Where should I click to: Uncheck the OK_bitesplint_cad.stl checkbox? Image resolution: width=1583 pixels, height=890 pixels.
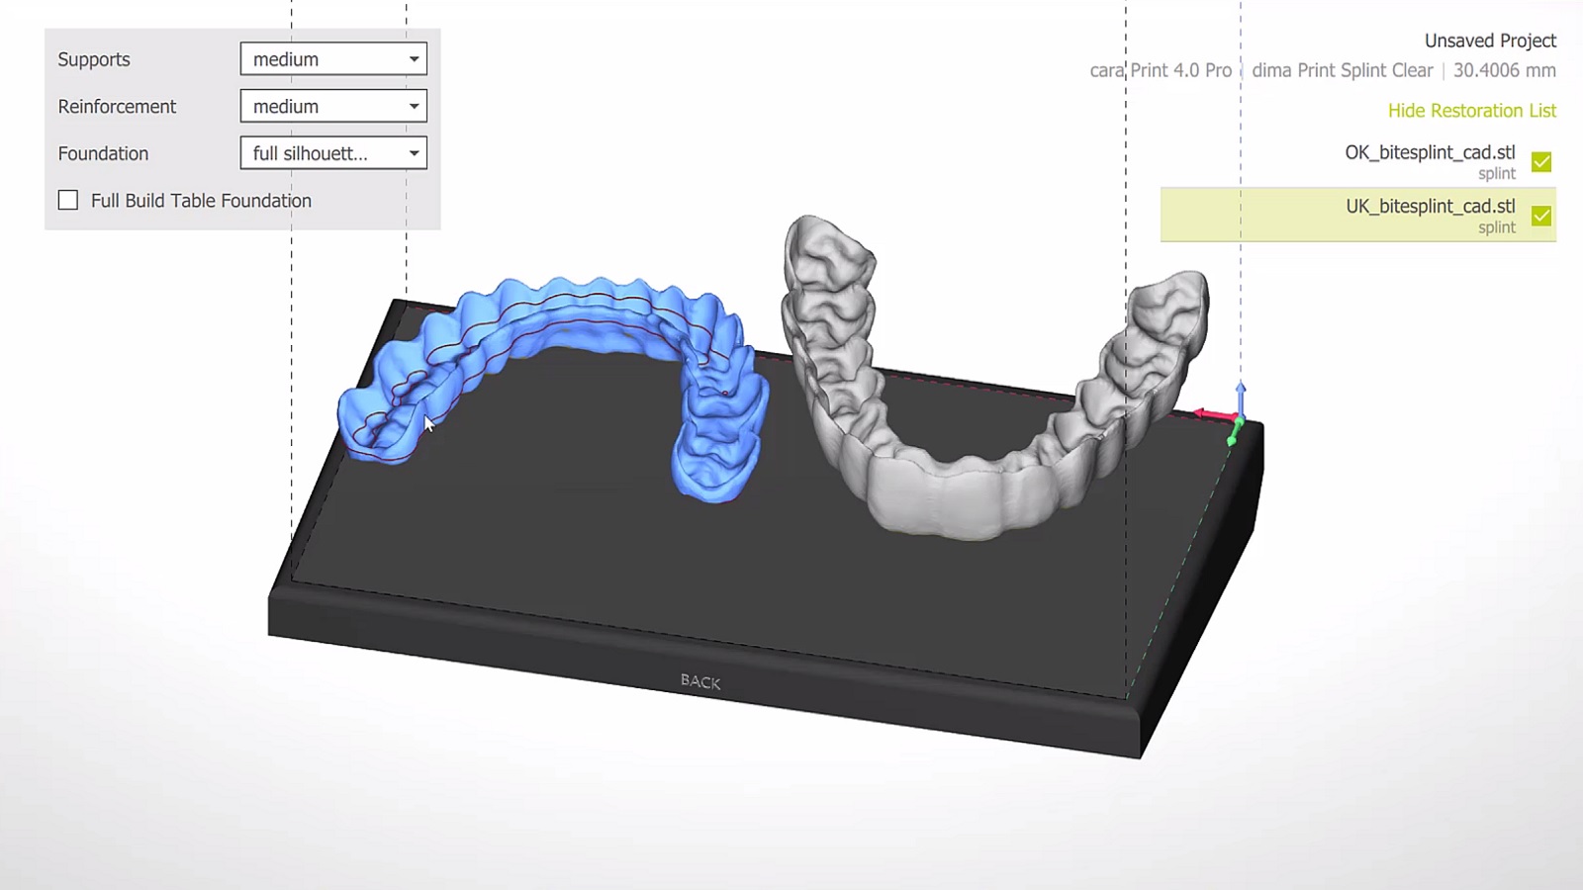[x=1540, y=161]
